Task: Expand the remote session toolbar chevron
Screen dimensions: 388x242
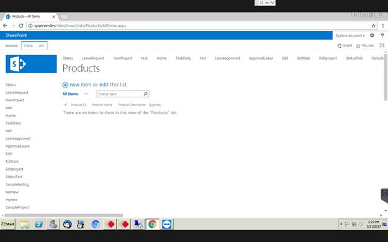Action: tap(272, 2)
